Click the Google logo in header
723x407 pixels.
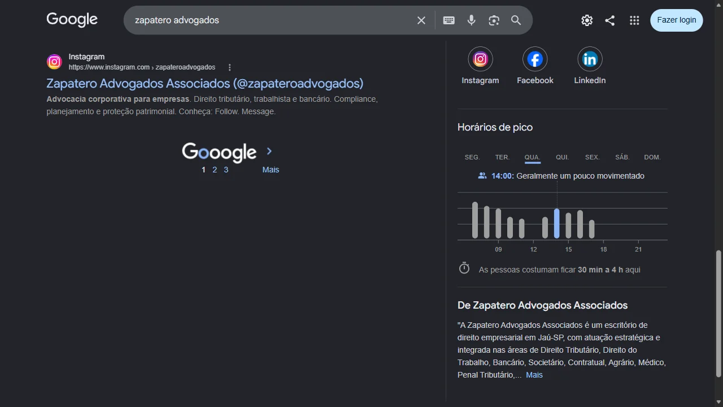[72, 20]
